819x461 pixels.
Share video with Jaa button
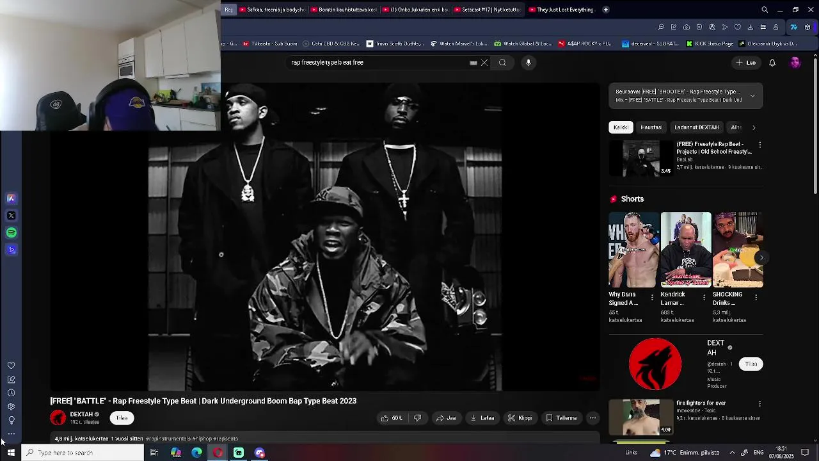pyautogui.click(x=446, y=418)
